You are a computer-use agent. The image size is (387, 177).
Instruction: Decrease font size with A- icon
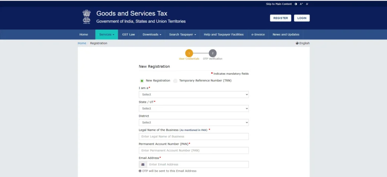coord(307,4)
